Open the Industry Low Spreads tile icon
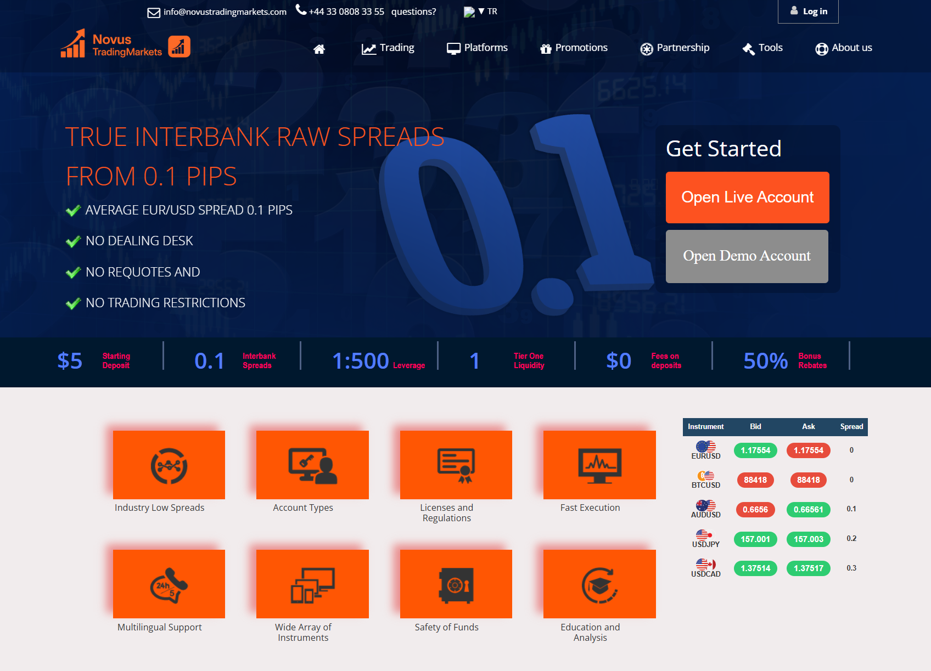This screenshot has width=931, height=671. point(169,465)
